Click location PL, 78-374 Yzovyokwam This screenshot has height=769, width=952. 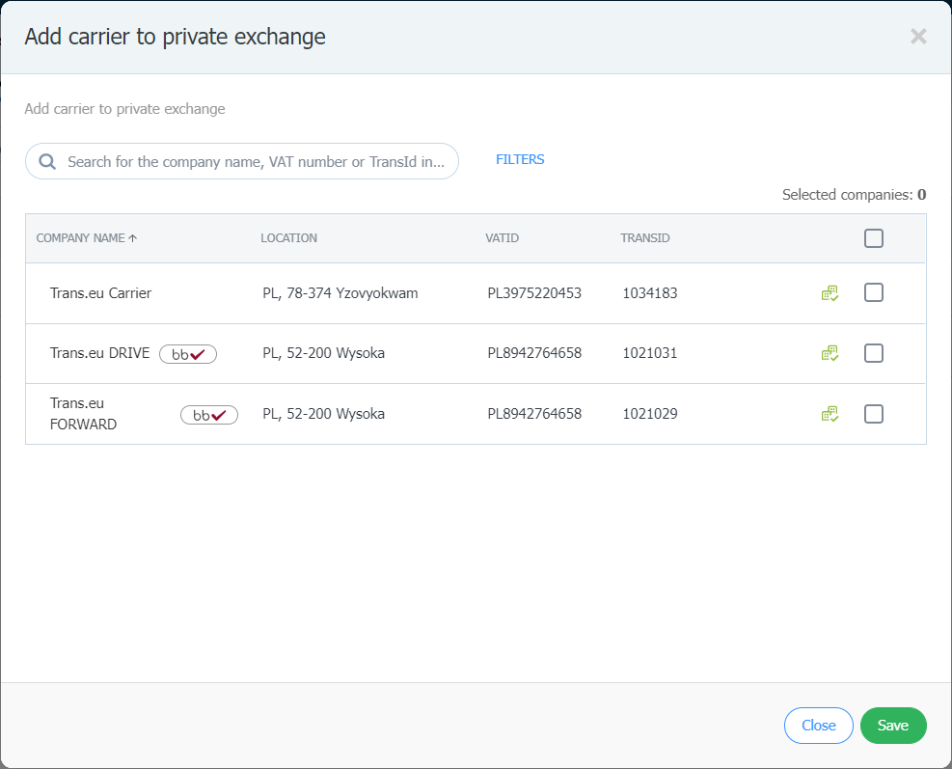[x=340, y=292]
